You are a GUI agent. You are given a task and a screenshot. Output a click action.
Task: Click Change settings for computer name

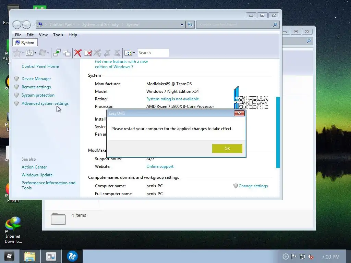click(x=253, y=186)
